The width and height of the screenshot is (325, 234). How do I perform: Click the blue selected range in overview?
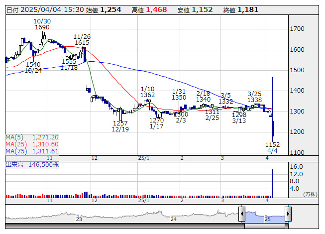coord(265,217)
